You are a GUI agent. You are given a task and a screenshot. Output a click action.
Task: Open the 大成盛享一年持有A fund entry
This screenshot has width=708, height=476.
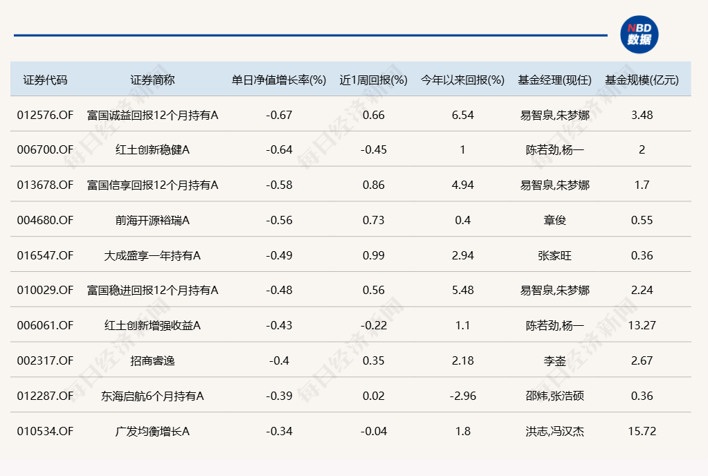click(x=152, y=255)
